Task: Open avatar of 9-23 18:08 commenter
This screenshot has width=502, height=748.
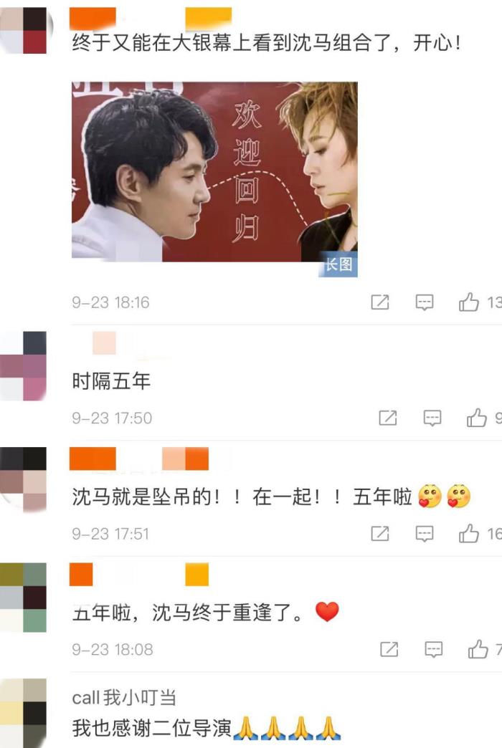Action: 24,598
